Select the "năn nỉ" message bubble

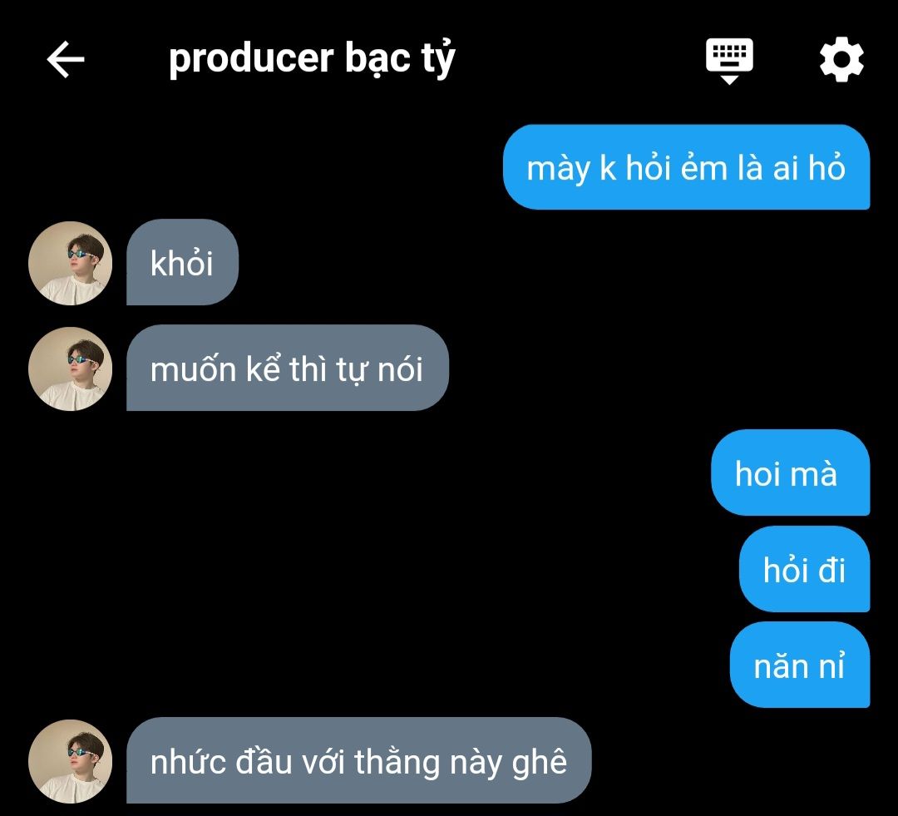click(799, 665)
